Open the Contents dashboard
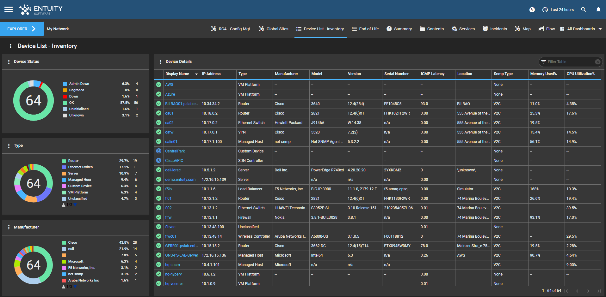The width and height of the screenshot is (606, 297). click(x=431, y=29)
